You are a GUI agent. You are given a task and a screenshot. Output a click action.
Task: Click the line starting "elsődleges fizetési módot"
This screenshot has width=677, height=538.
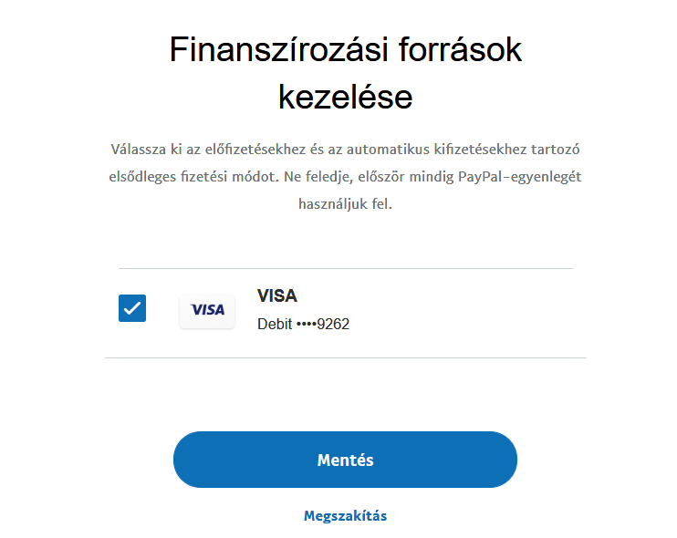point(345,176)
